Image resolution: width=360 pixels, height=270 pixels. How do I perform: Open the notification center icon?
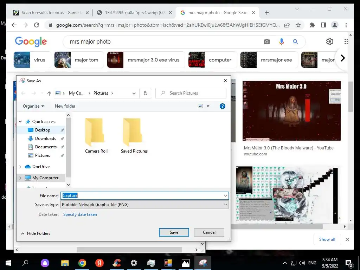(x=349, y=263)
